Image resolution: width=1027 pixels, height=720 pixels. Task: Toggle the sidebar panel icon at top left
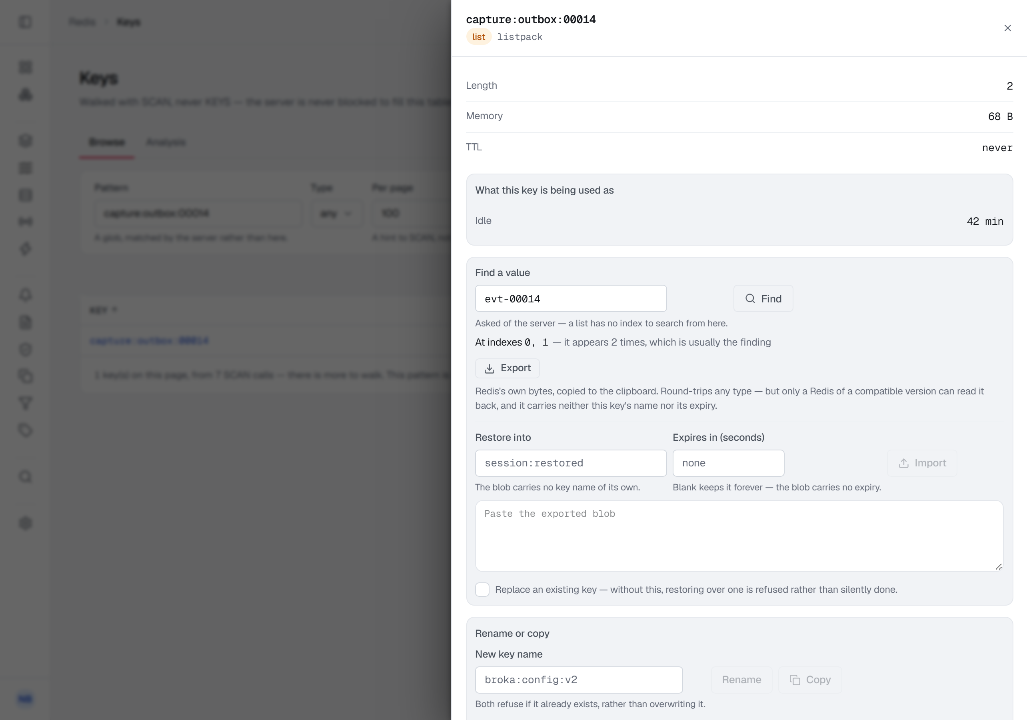click(26, 22)
